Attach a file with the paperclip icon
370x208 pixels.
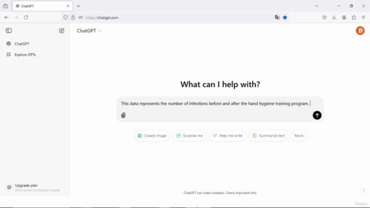(123, 116)
